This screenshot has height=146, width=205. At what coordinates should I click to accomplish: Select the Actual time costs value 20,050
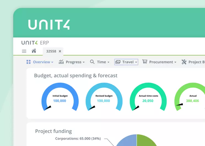(x=148, y=101)
